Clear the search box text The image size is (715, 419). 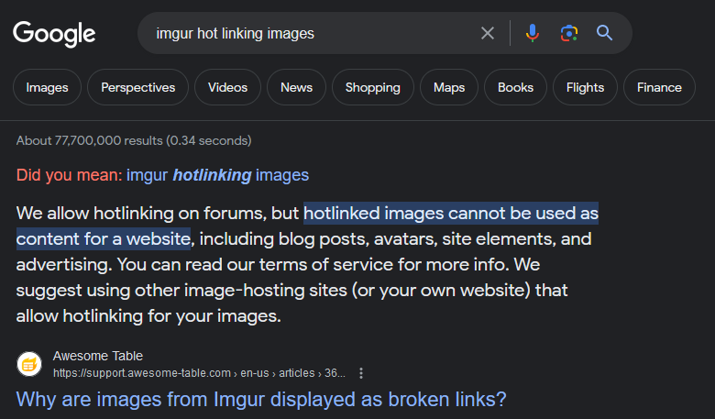coord(488,34)
